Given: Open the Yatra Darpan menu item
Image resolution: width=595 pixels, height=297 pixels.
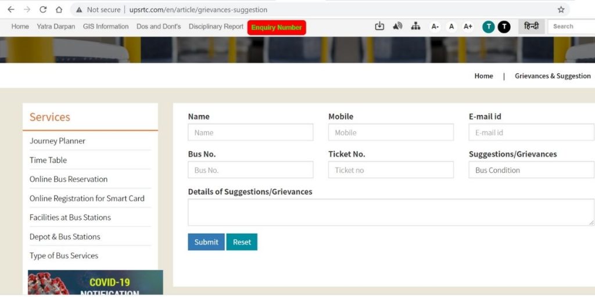Looking at the screenshot, I should click(x=56, y=27).
